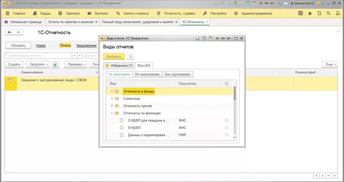Open favorites star in top toolbar
This screenshot has width=344, height=182.
point(310,13)
